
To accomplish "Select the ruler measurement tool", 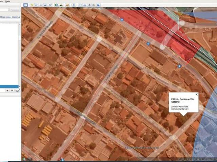I will tap(74, 5).
